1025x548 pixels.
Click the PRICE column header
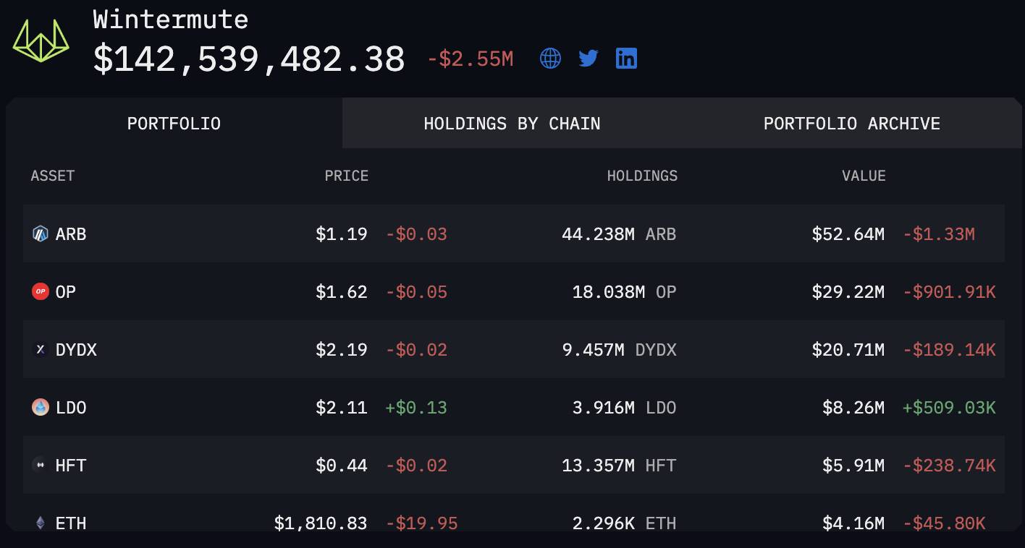click(x=347, y=176)
